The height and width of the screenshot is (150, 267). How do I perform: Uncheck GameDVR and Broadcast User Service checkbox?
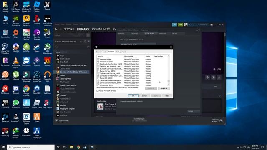click(x=98, y=66)
